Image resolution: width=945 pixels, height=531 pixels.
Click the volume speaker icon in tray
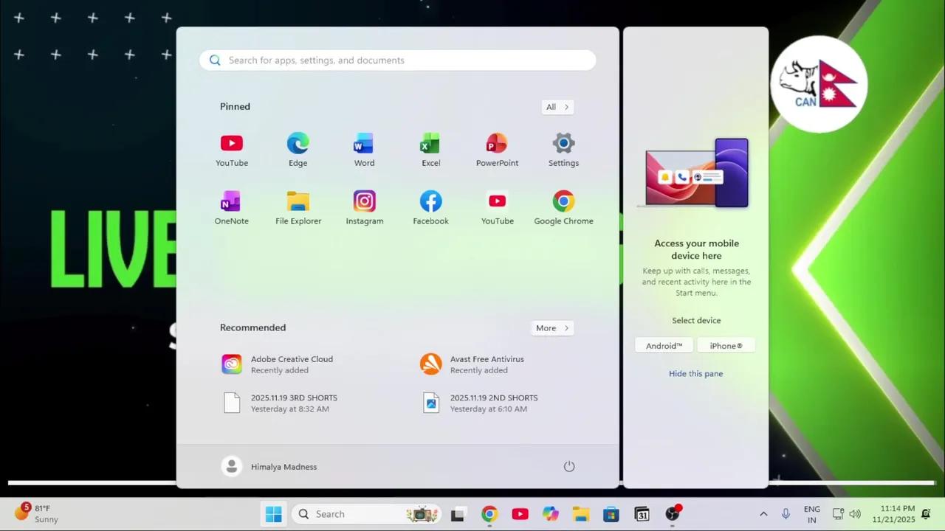(x=855, y=514)
